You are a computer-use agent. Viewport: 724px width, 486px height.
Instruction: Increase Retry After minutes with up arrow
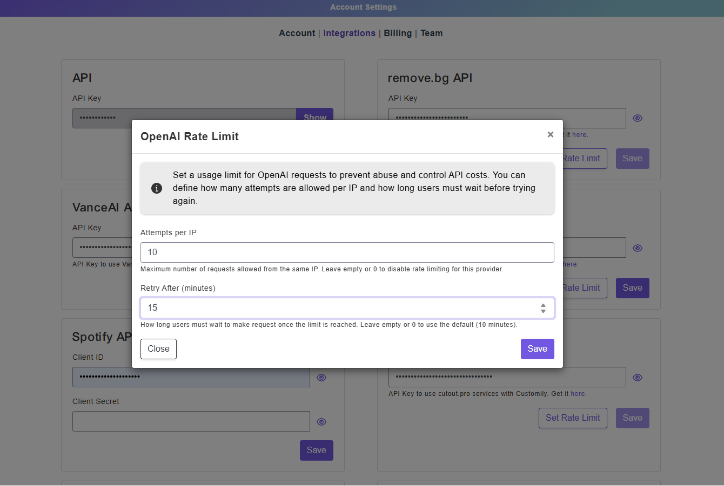coord(543,305)
